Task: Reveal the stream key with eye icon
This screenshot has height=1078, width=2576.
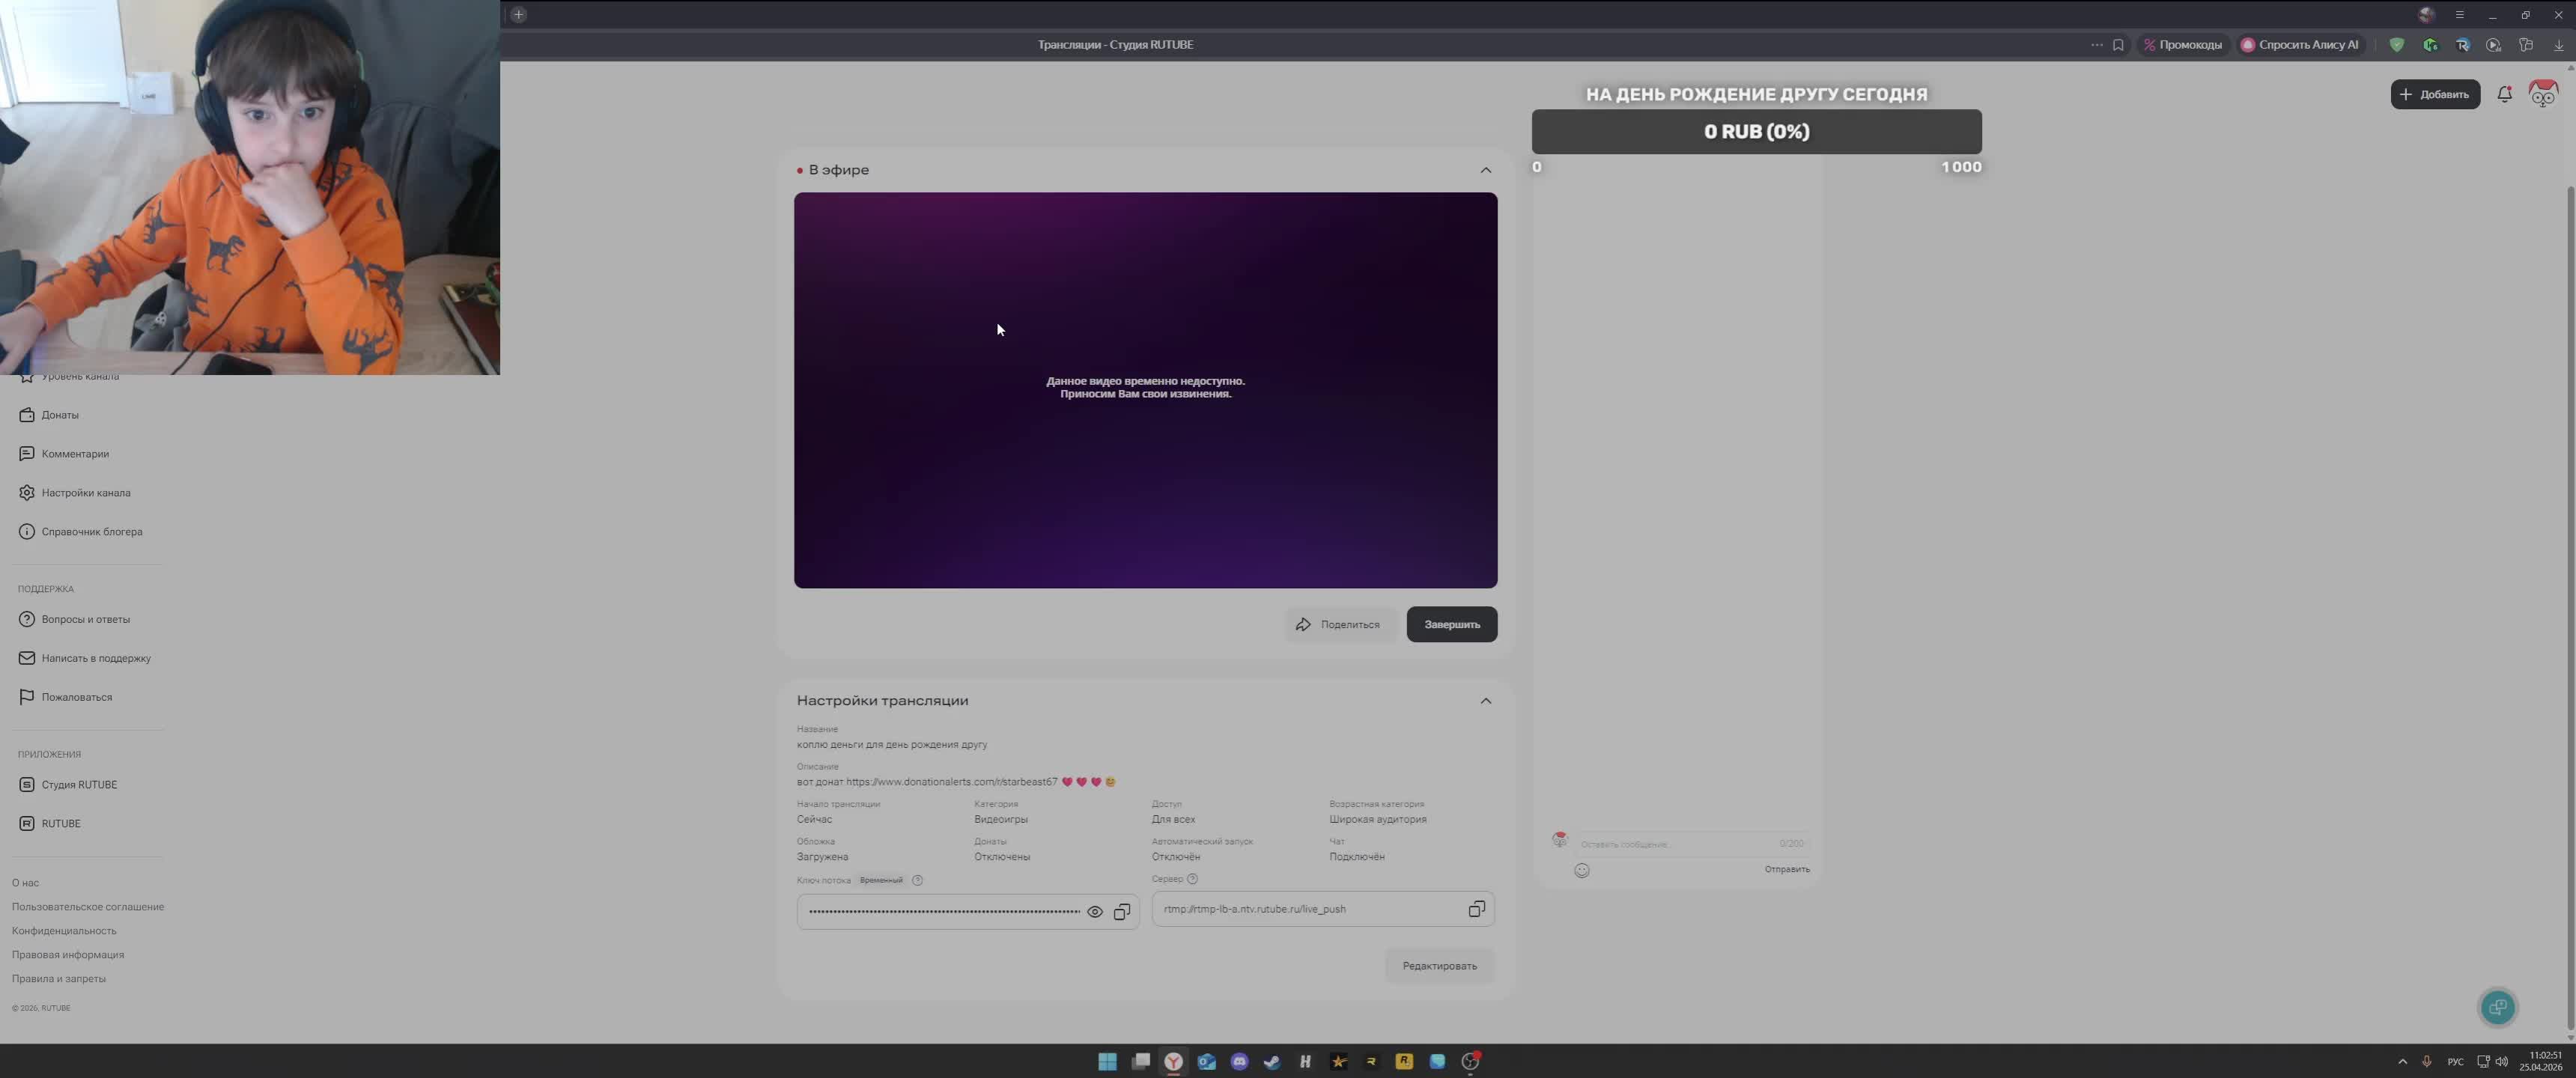Action: coord(1094,912)
